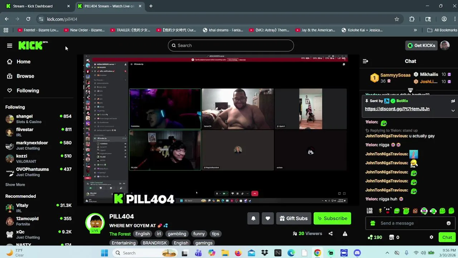Viewport: 458px width, 258px height.
Task: Open 12amcupid recommended channel
Action: (x=38, y=221)
